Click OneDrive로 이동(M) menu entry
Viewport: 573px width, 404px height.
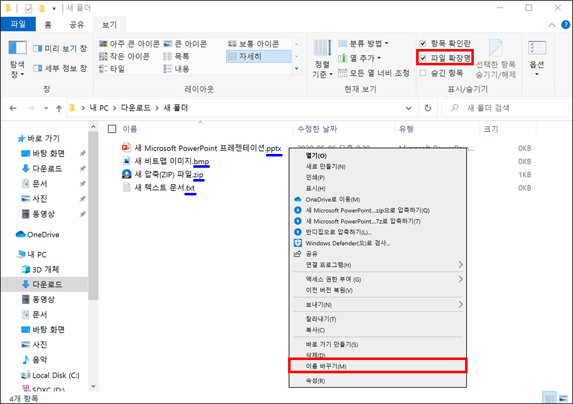tap(378, 199)
